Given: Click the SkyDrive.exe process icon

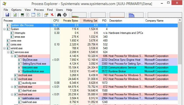Looking at the screenshot, I should [x=20, y=60].
